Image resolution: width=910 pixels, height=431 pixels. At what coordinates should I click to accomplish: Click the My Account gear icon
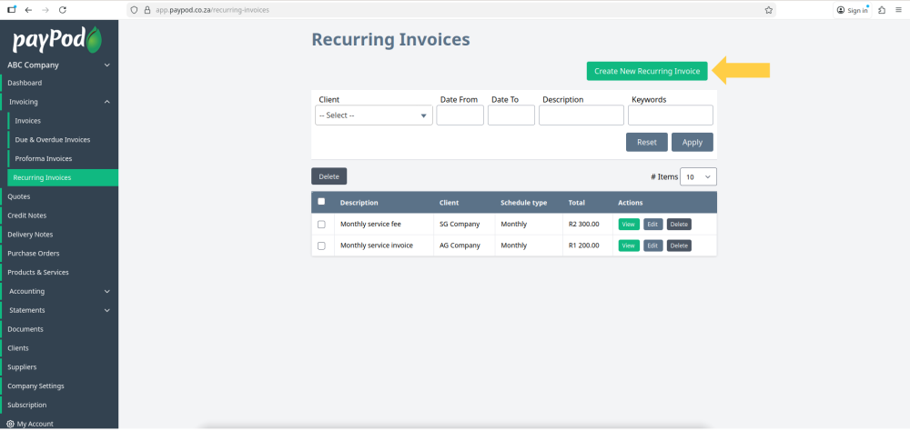[10, 424]
